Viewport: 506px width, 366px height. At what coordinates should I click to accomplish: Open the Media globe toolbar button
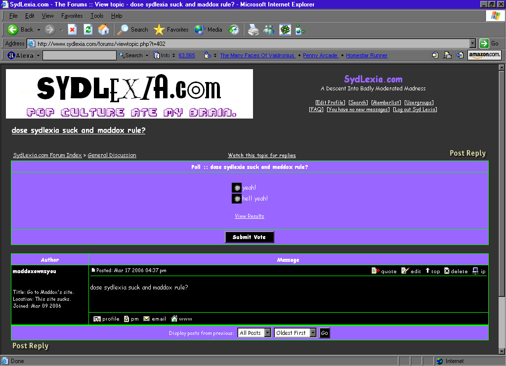[208, 30]
